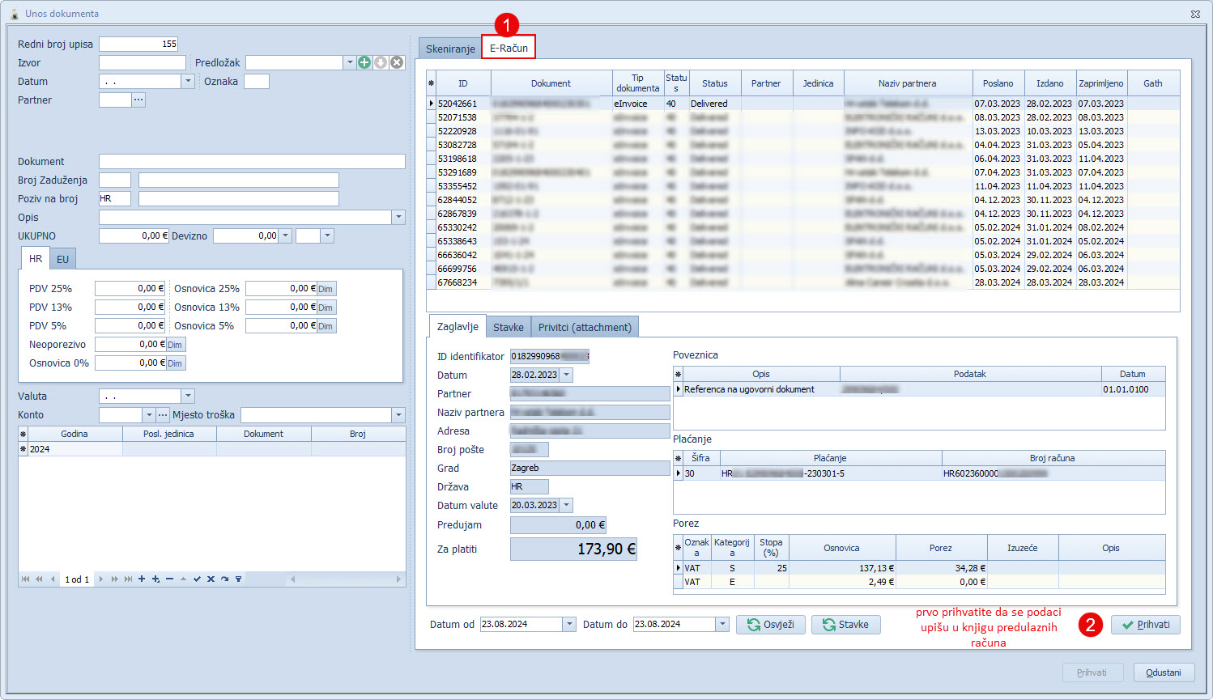Click the minus delete-record icon in navigator
The width and height of the screenshot is (1213, 700).
(x=169, y=579)
